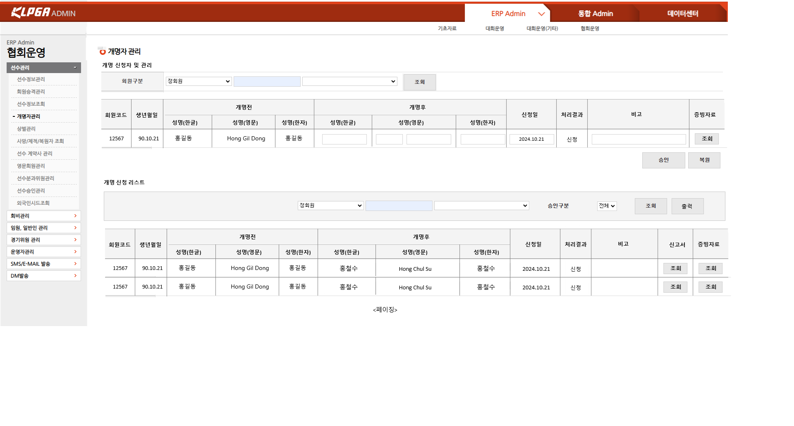The height and width of the screenshot is (426, 794).
Task: Open 회원승격관리 in the sidebar
Action: pos(31,92)
